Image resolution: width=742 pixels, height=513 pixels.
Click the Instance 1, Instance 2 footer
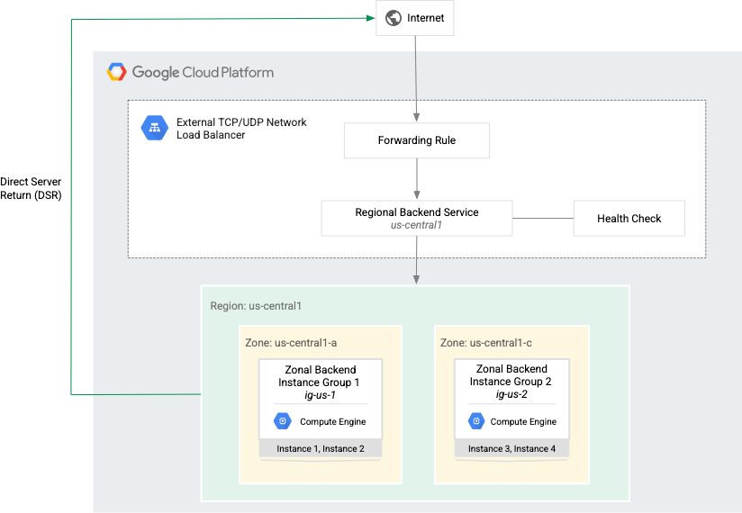tap(321, 448)
